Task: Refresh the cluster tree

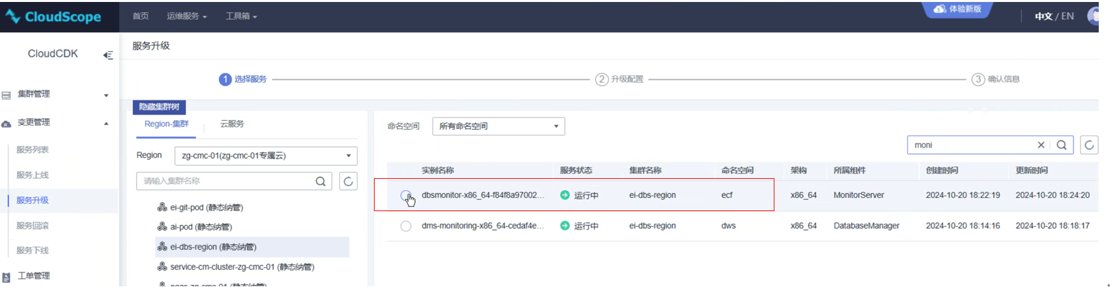Action: 348,181
